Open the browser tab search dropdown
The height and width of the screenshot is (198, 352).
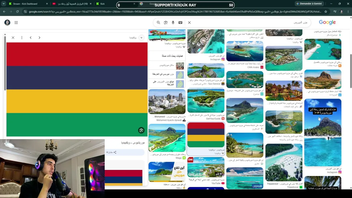point(4,4)
